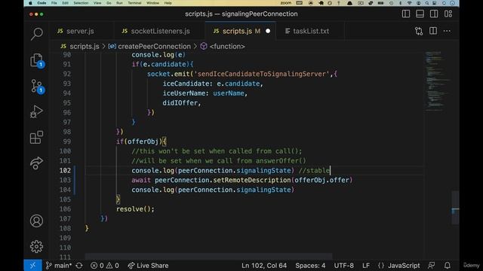483x271 pixels.
Task: Open the View menu
Action: 97,3
